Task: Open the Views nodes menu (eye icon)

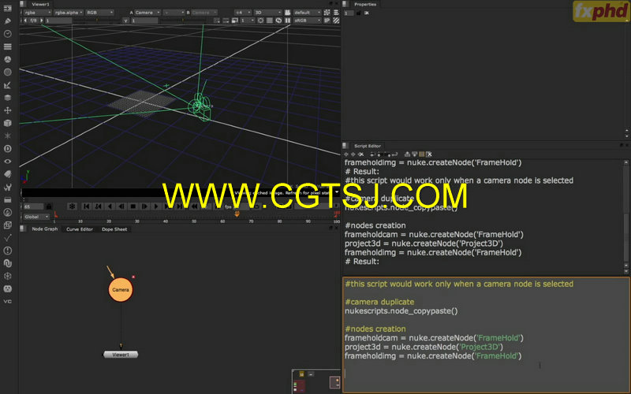Action: click(7, 162)
